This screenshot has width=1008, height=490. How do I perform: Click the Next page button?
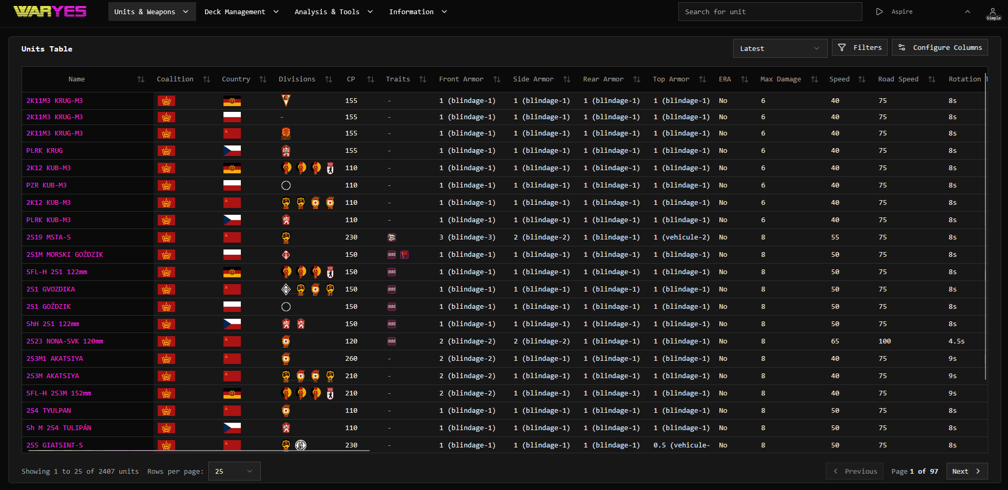click(x=966, y=471)
